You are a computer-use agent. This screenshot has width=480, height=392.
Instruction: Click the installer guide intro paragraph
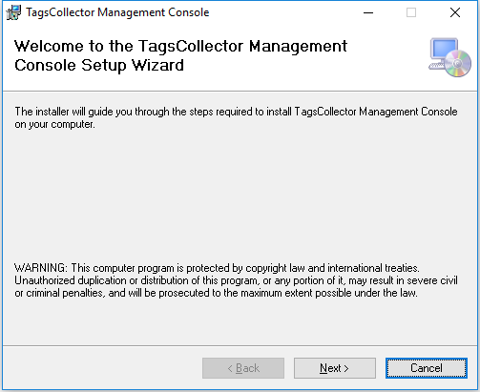(x=236, y=117)
